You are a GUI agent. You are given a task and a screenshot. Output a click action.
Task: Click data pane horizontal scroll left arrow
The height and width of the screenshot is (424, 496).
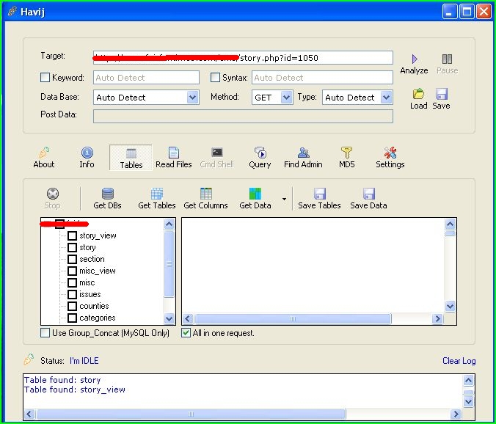(188, 318)
